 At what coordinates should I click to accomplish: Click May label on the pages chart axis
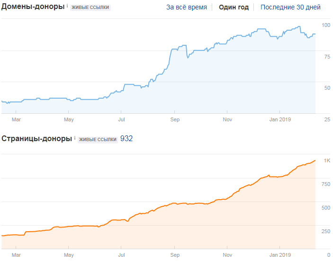[69, 255]
